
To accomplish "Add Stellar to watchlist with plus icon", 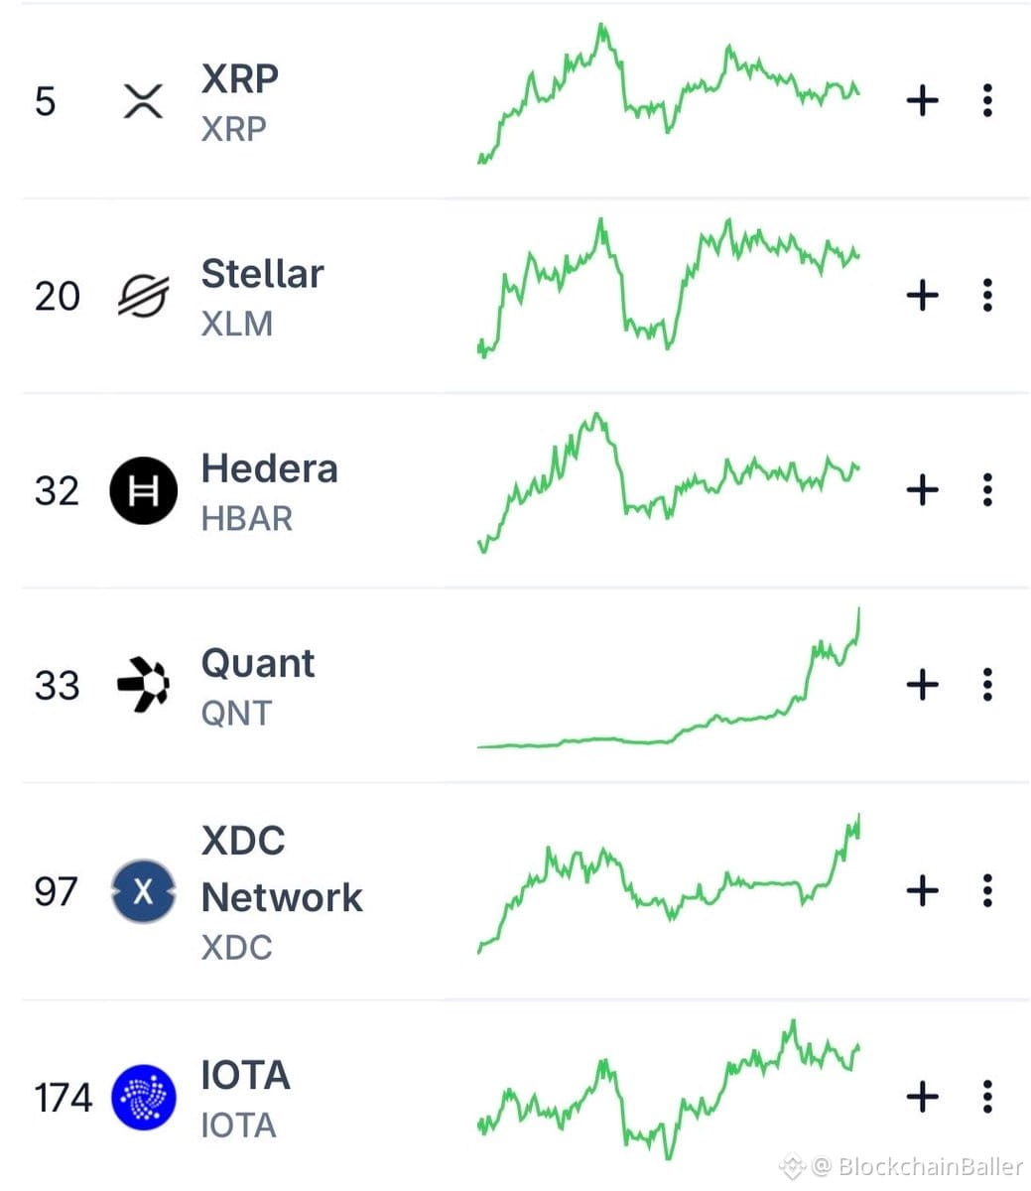I will (923, 295).
